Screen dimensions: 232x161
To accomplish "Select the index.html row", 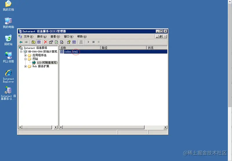I will (113, 52).
